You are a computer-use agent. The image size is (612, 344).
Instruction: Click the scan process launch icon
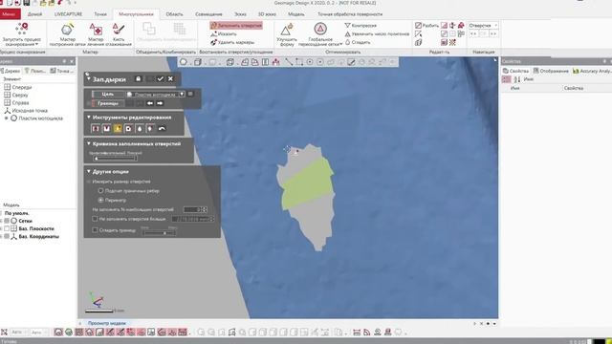pyautogui.click(x=21, y=29)
